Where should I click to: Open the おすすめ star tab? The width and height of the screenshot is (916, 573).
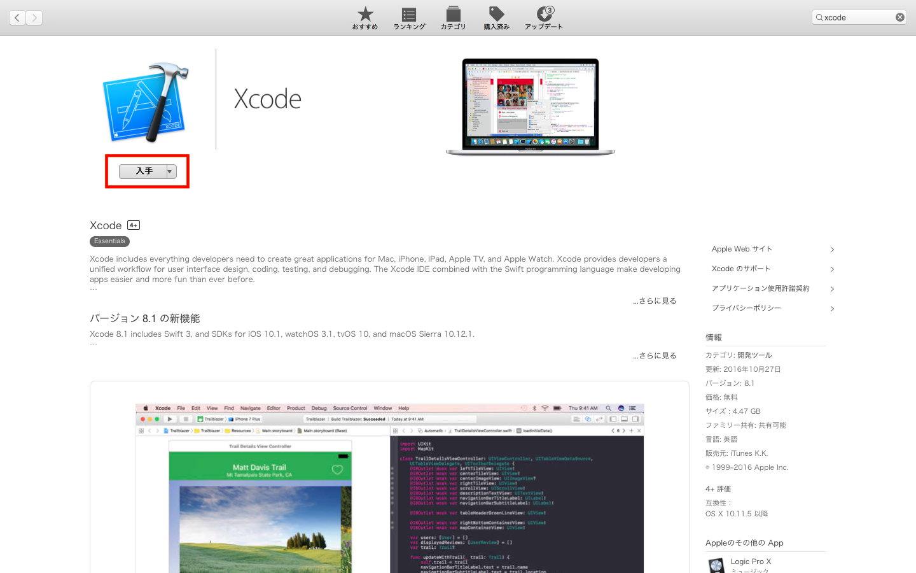(365, 18)
